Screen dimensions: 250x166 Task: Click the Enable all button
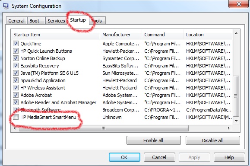(154, 140)
